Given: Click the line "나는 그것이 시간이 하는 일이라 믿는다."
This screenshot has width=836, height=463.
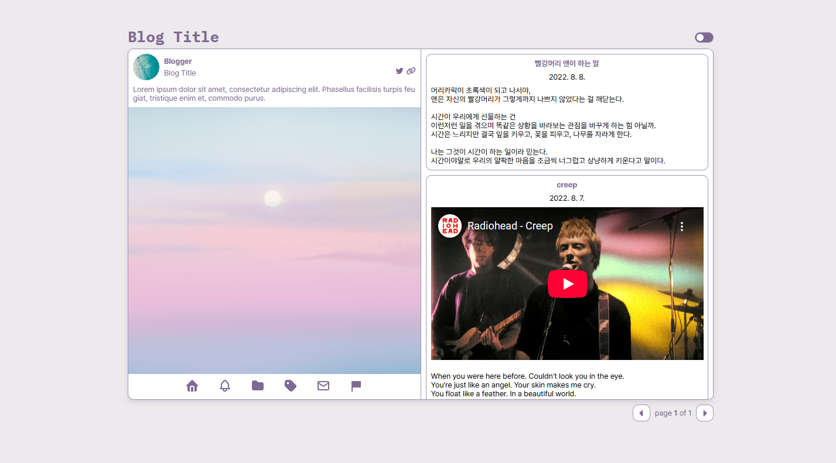Looking at the screenshot, I should (x=489, y=152).
